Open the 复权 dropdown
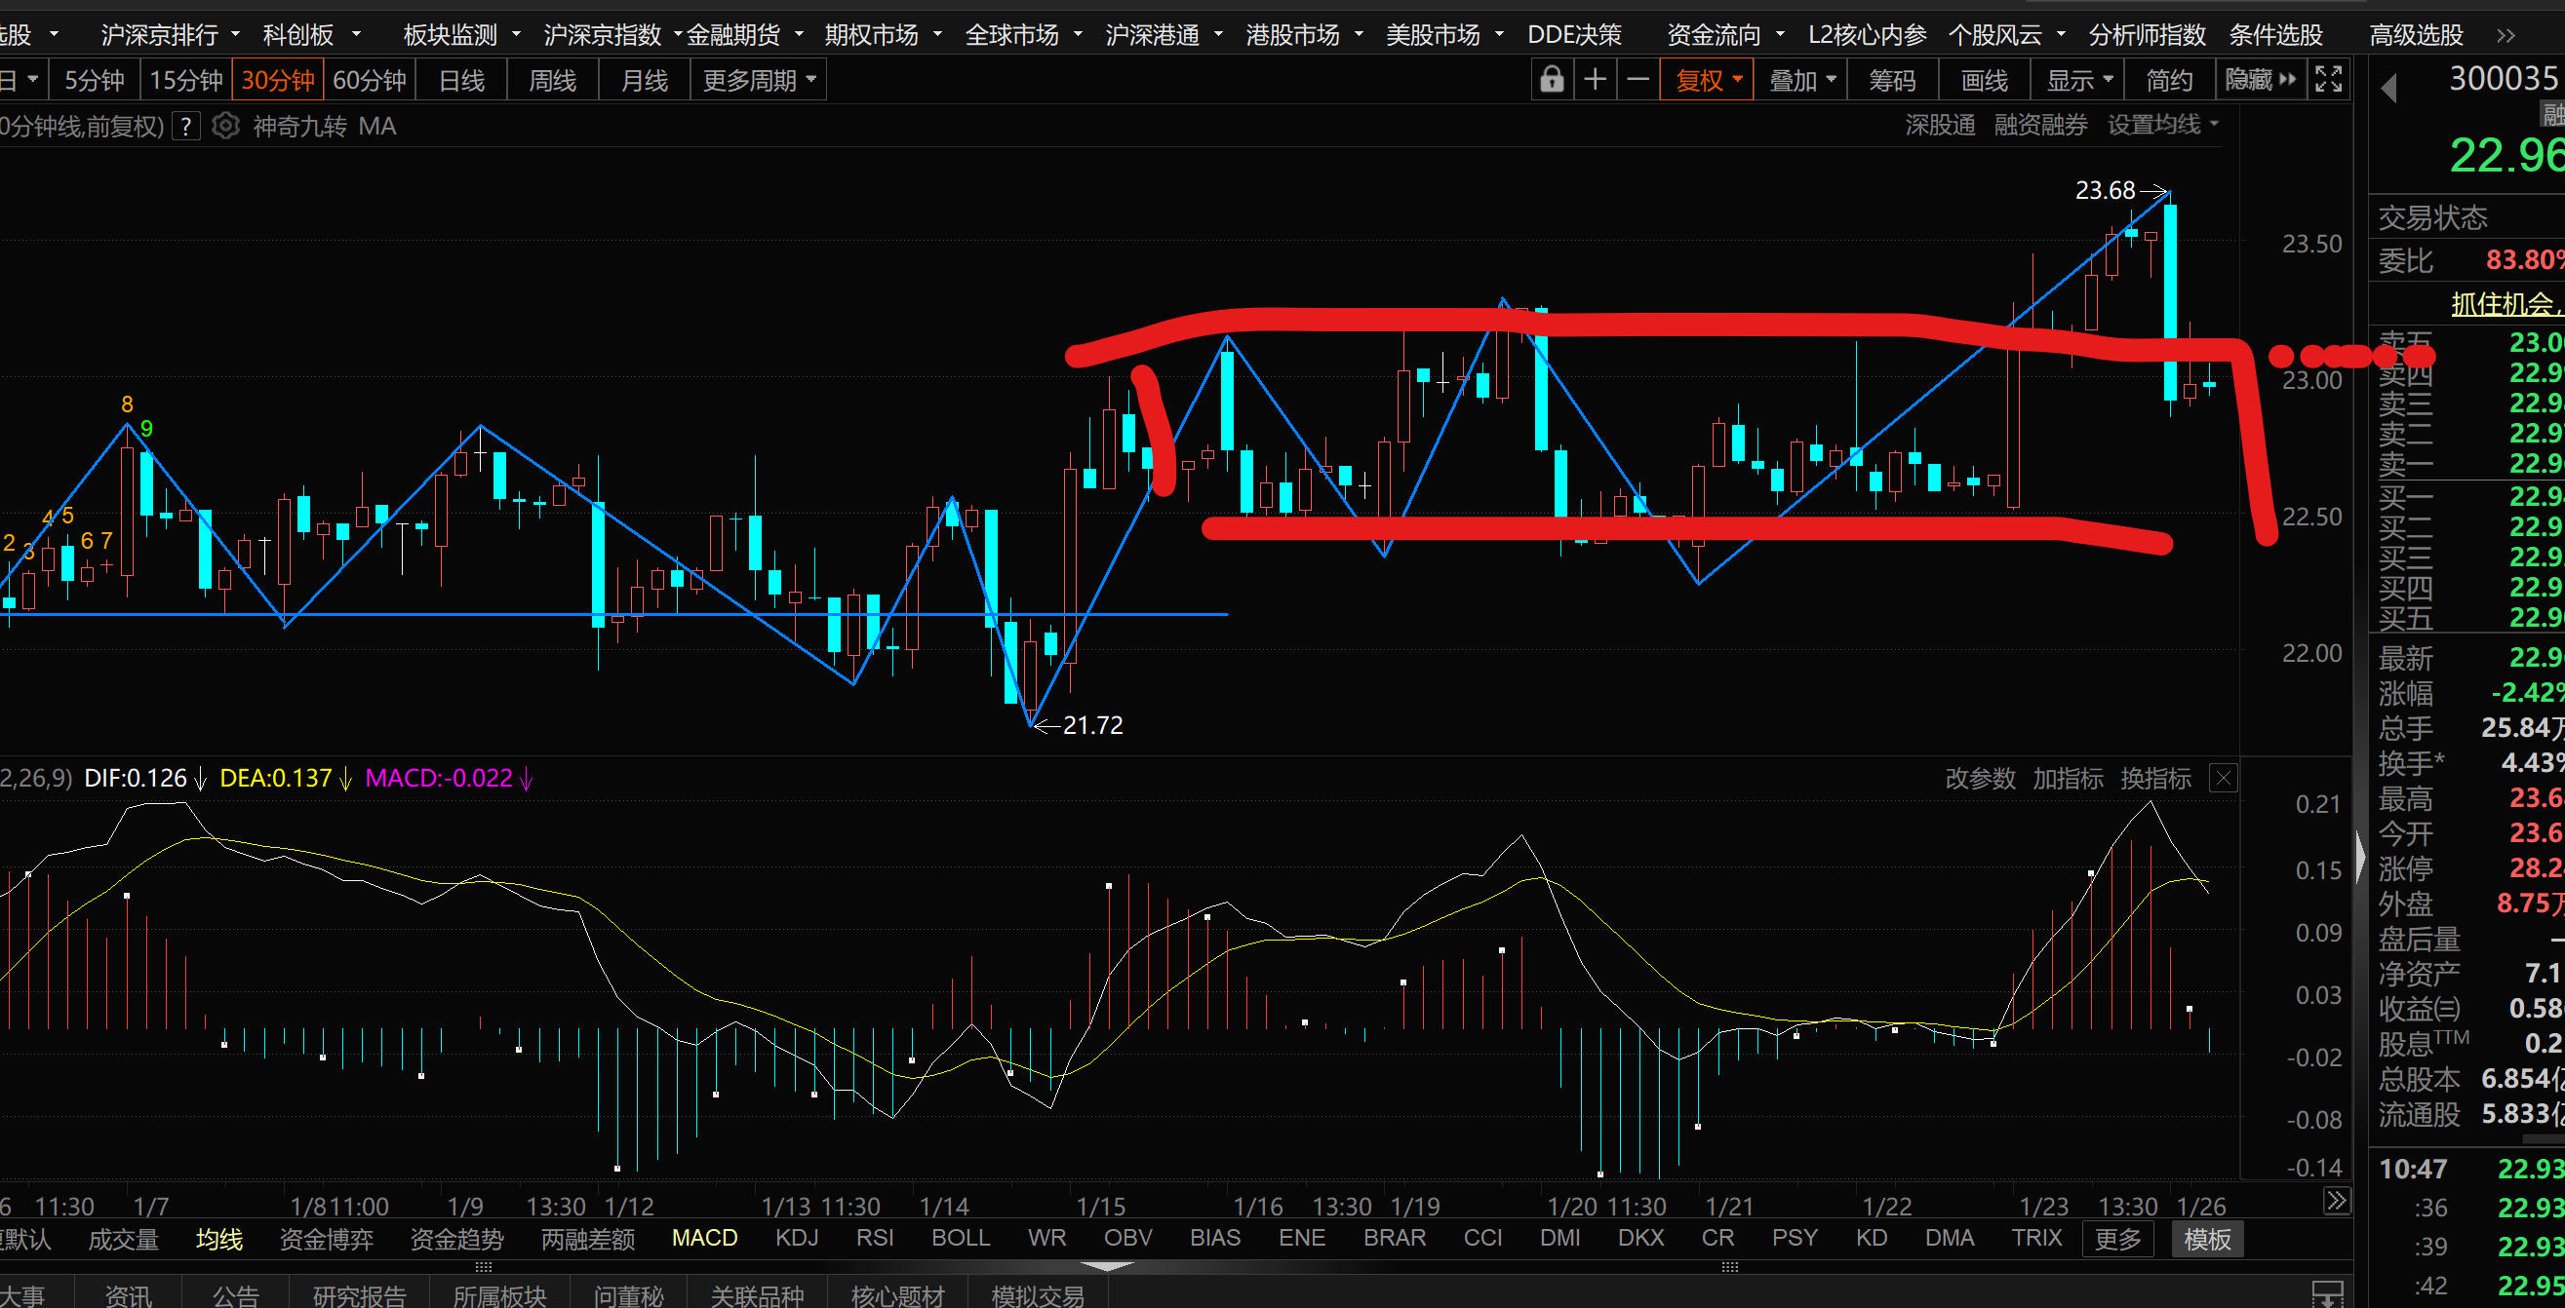 click(x=1708, y=81)
